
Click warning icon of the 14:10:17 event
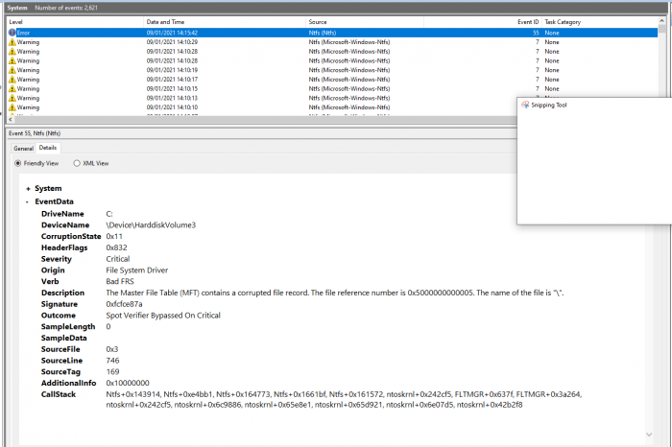tap(12, 79)
